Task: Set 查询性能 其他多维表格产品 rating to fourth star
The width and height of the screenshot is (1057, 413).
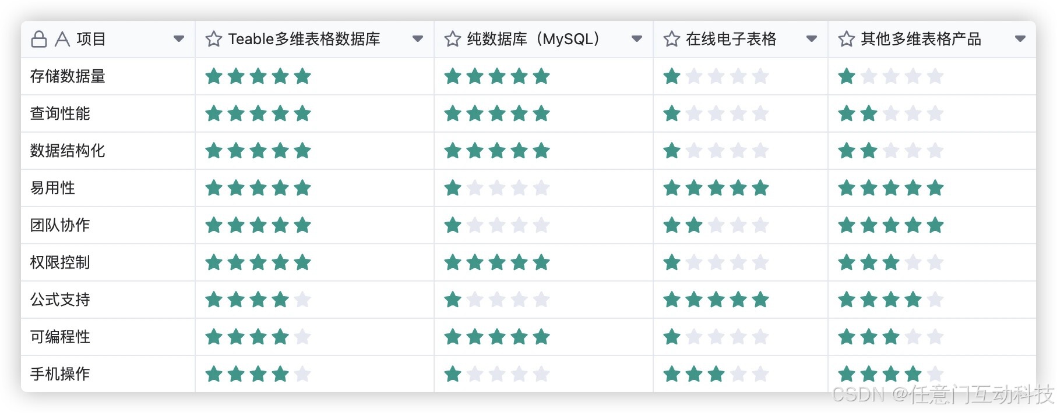Action: (x=913, y=113)
